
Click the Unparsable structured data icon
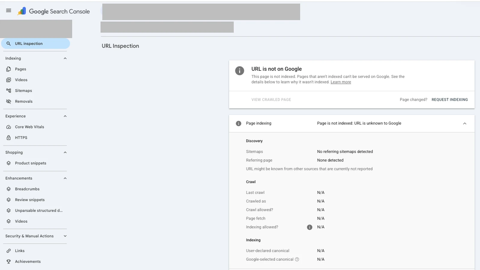point(9,211)
